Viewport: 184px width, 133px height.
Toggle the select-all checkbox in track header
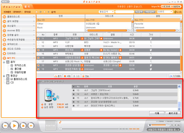coord(39,35)
